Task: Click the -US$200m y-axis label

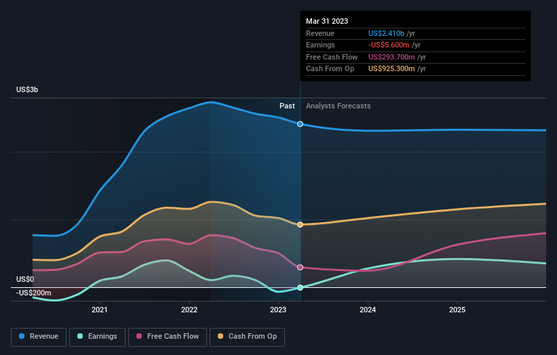Action: click(x=33, y=293)
